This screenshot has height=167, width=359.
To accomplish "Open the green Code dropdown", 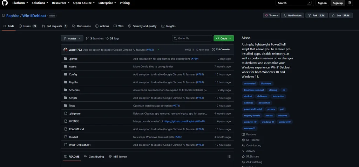I will click(224, 38).
